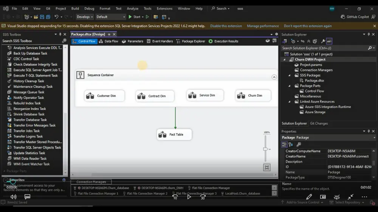Open the Property Pages wrench icon
This screenshot has width=378, height=212.
(x=299, y=144)
